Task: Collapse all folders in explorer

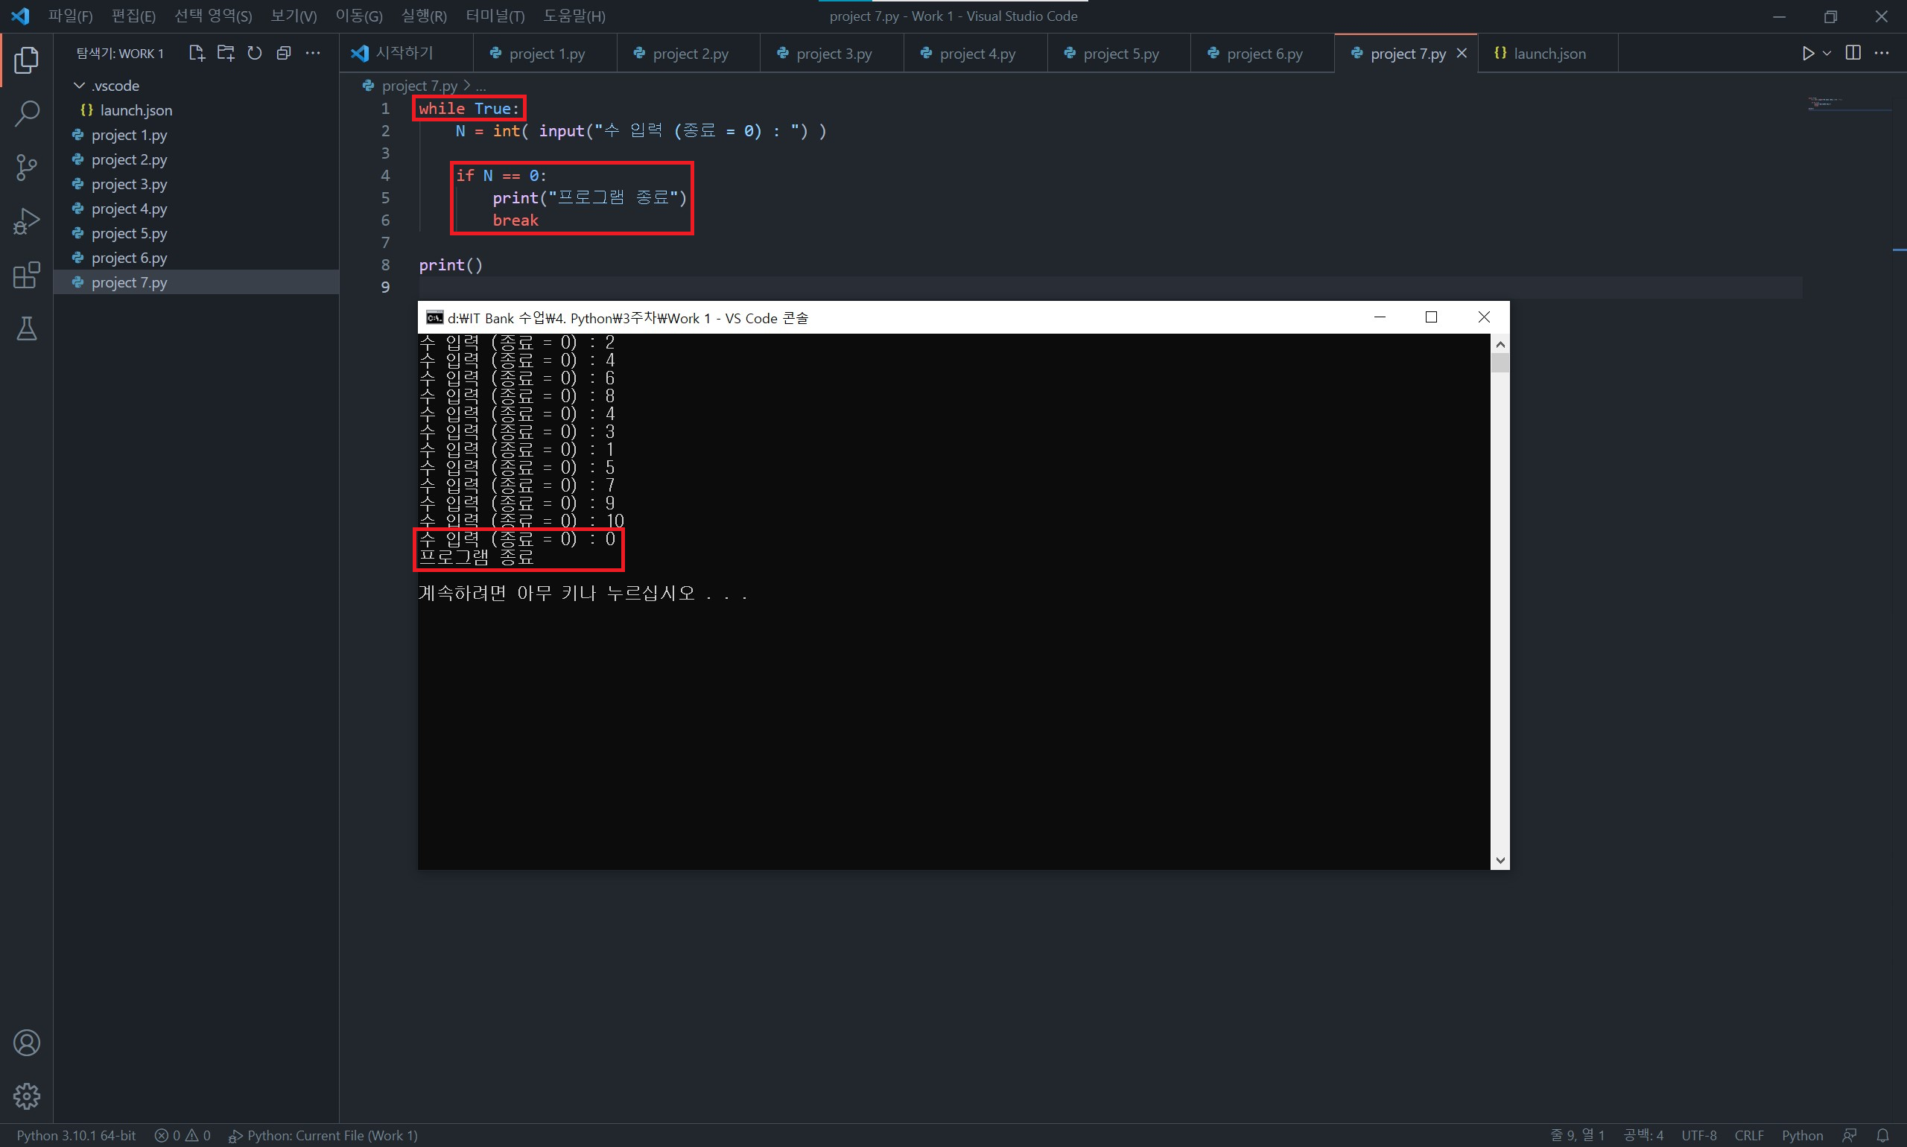Action: coord(284,54)
